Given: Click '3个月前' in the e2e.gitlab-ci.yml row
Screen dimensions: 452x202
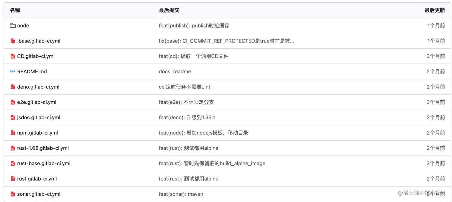Looking at the screenshot, I should click(x=436, y=102).
